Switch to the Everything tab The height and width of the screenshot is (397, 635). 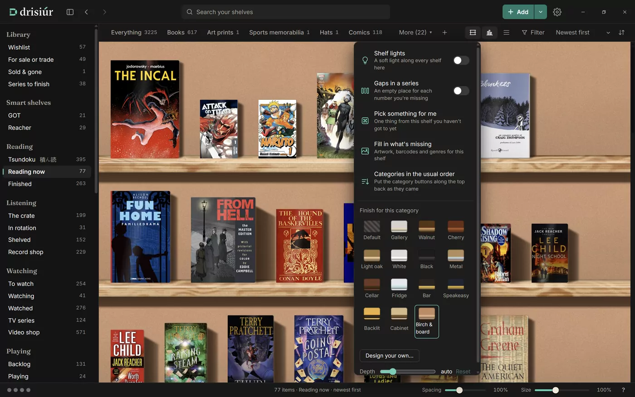coord(134,32)
